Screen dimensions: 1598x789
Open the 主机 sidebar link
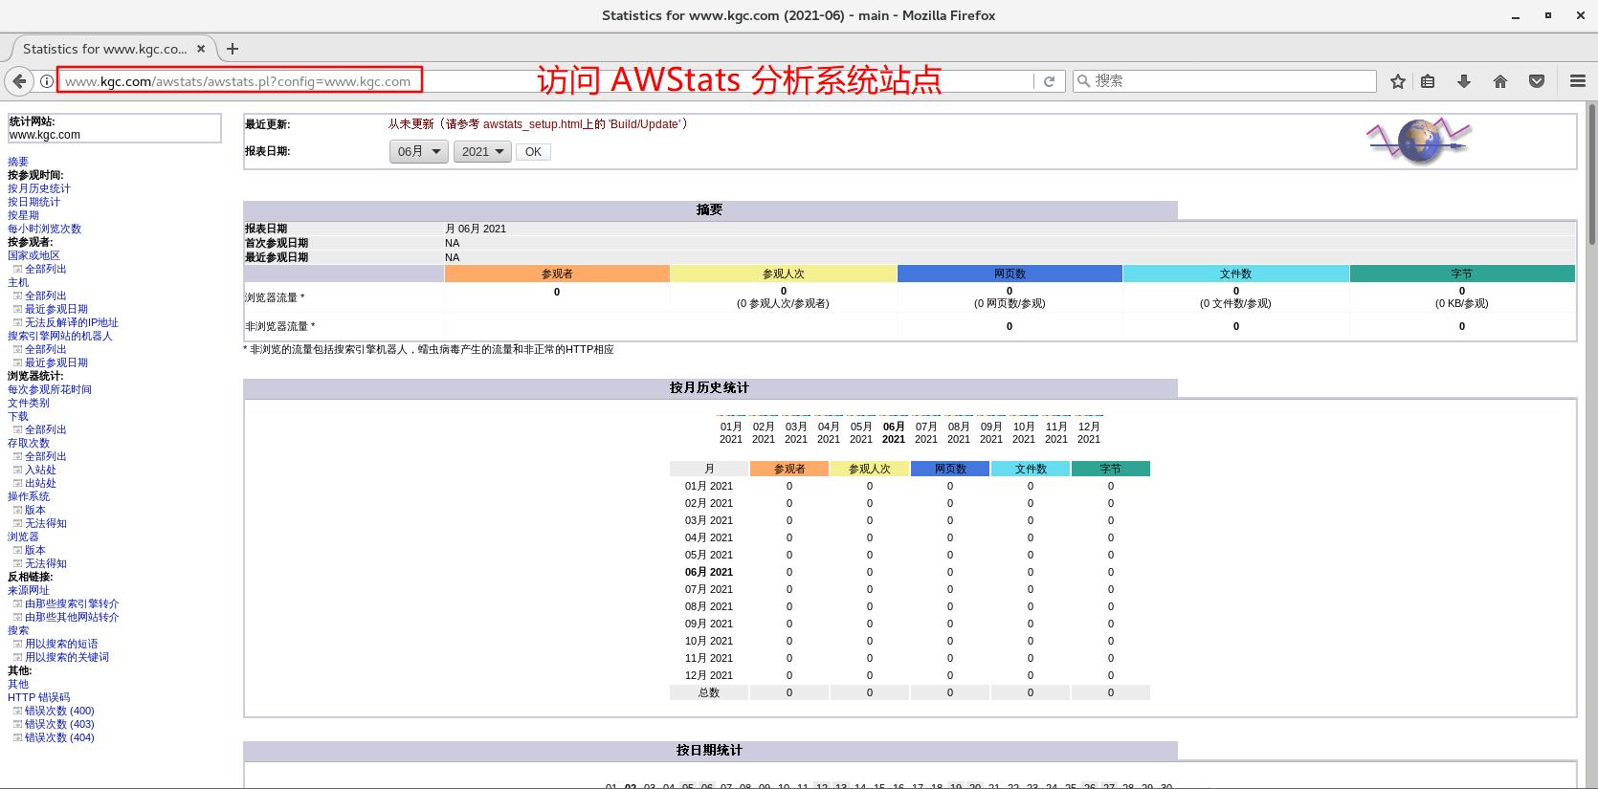(18, 282)
